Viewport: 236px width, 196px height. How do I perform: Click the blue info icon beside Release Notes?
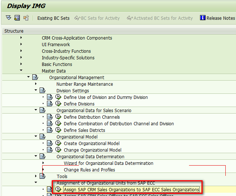click(x=203, y=18)
